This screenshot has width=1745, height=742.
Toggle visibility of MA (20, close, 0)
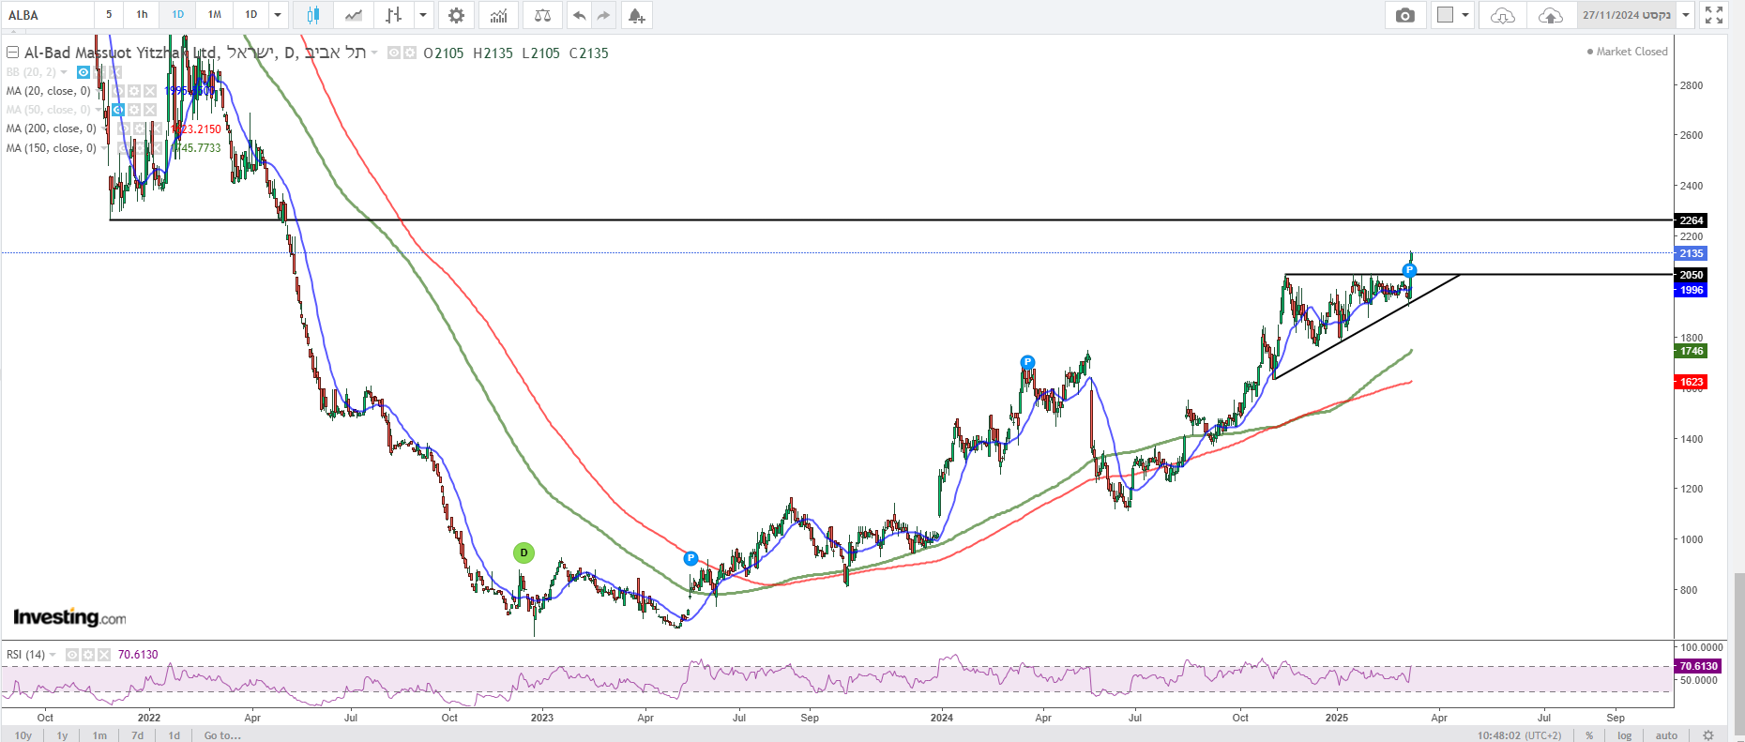click(x=118, y=91)
